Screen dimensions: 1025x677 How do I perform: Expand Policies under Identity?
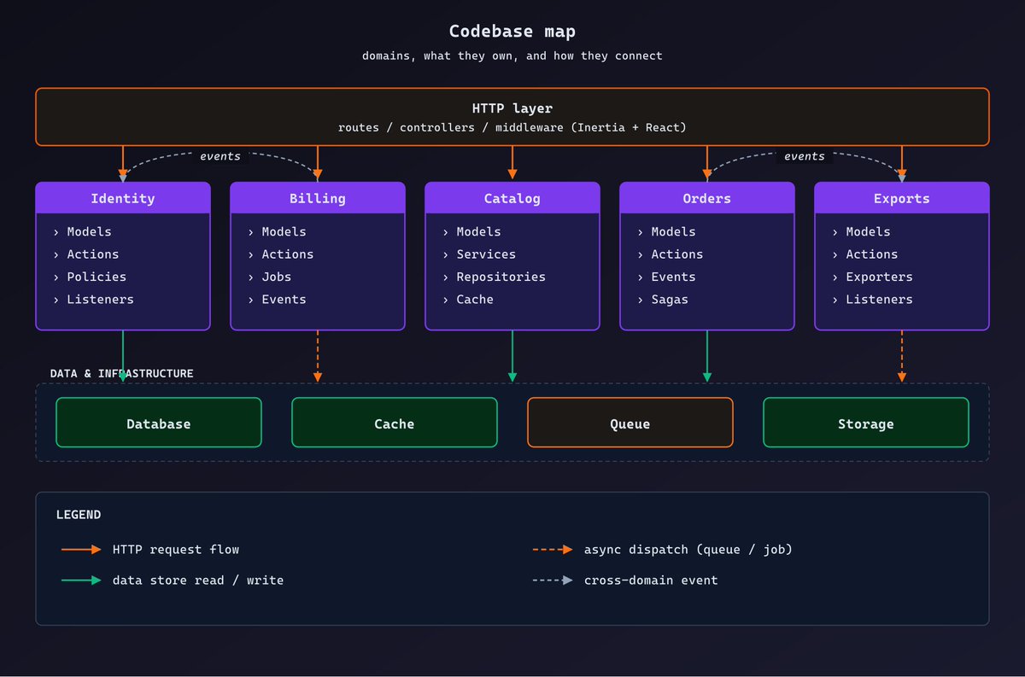tap(90, 277)
